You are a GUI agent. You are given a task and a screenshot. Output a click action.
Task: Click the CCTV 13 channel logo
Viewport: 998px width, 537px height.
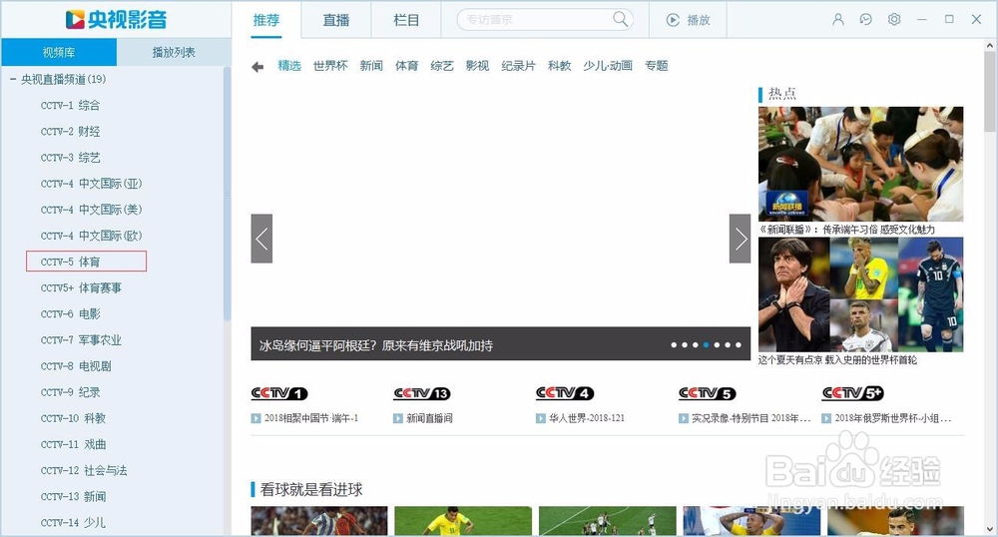[x=422, y=393]
